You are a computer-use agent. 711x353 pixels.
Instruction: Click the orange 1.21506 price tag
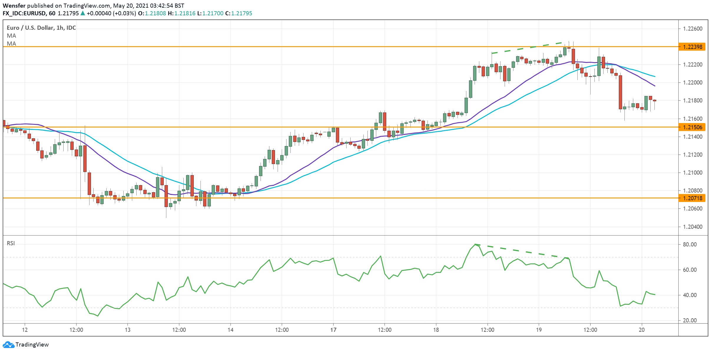[x=692, y=127]
